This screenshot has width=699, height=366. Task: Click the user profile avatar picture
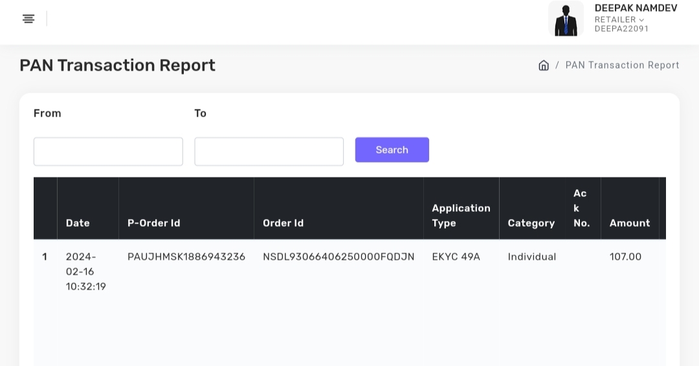point(566,19)
